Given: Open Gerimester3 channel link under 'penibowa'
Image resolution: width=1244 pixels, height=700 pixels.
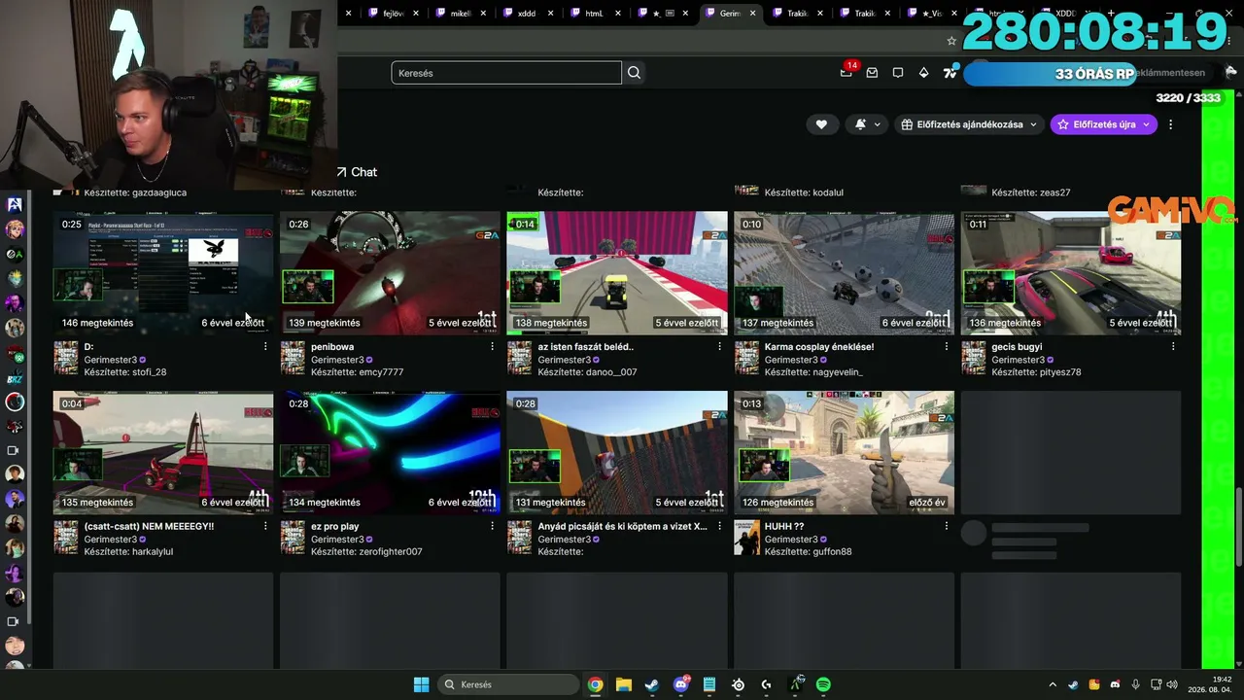Looking at the screenshot, I should coord(338,360).
